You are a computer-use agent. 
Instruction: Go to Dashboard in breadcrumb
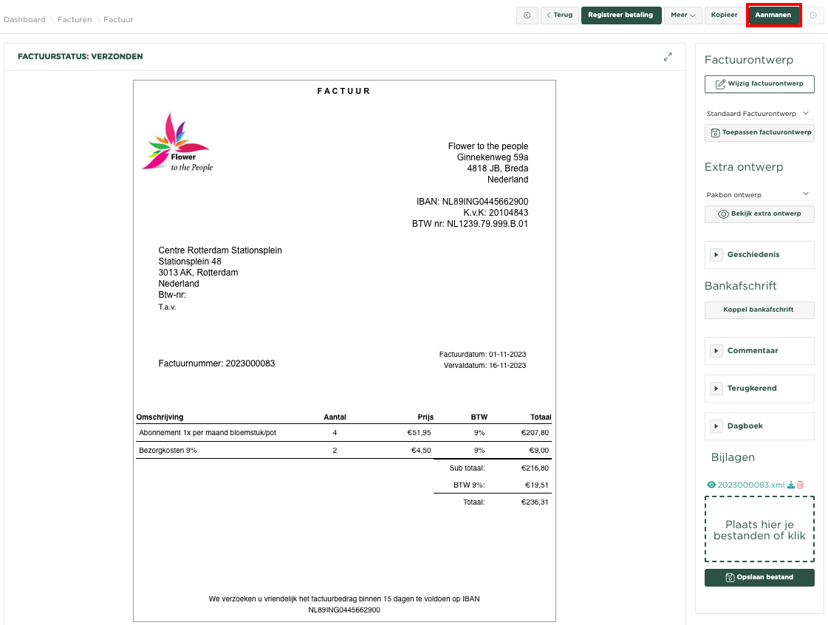pyautogui.click(x=24, y=20)
